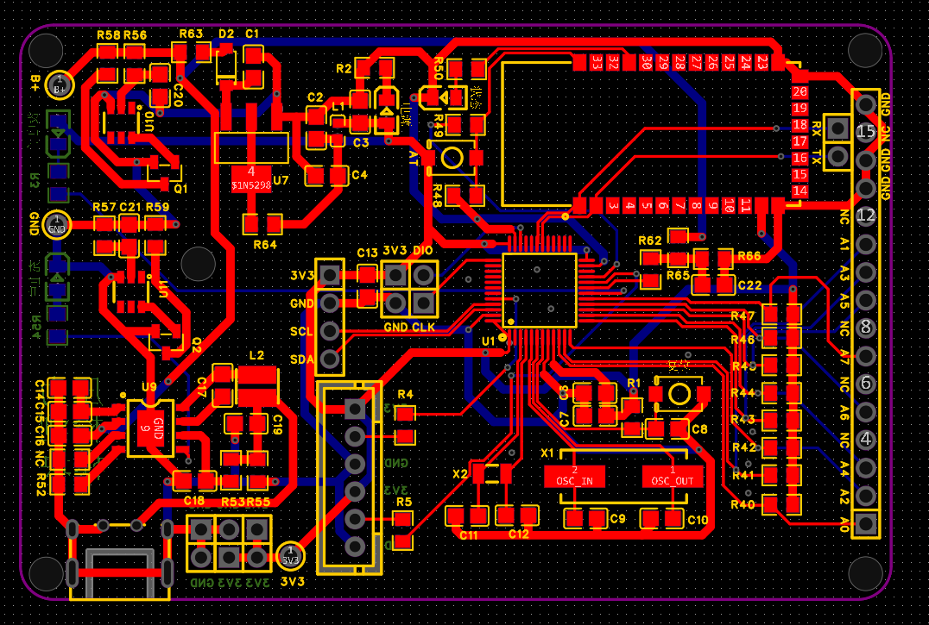Select the D2 diode label
Image resolution: width=929 pixels, height=625 pixels.
click(226, 34)
